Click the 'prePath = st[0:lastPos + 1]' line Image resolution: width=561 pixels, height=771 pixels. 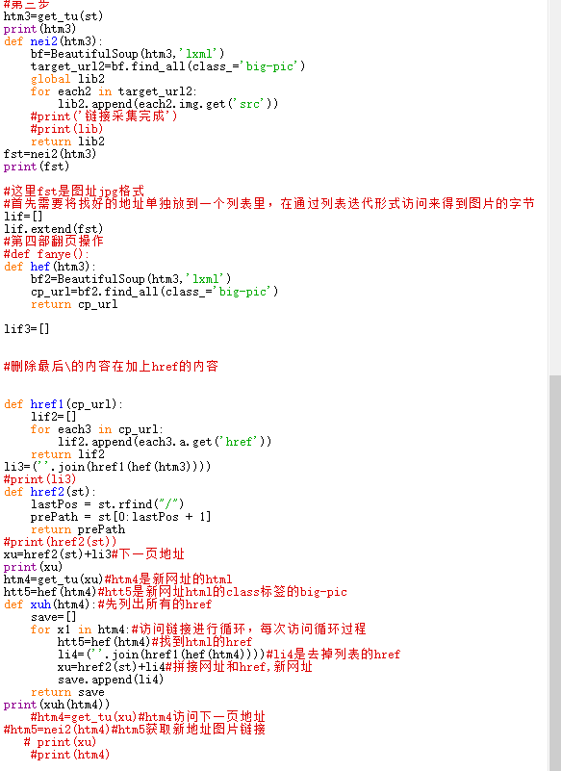pos(120,517)
